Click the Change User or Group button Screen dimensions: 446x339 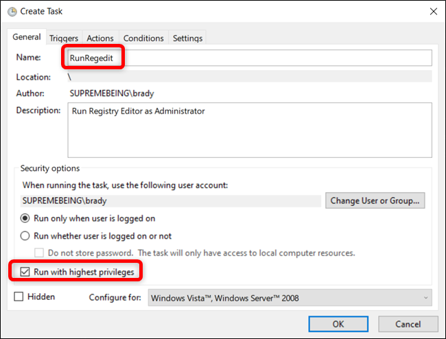(x=375, y=200)
